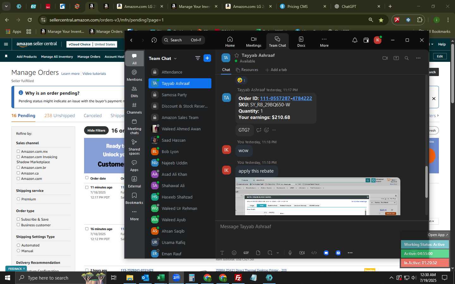Viewport: 455px width, 284px height.
Task: Open Apps in Zoom sidebar
Action: (x=134, y=166)
